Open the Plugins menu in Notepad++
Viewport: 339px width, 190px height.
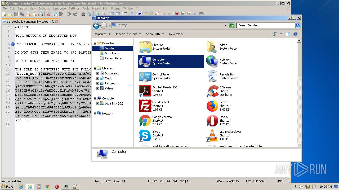pos(115,8)
